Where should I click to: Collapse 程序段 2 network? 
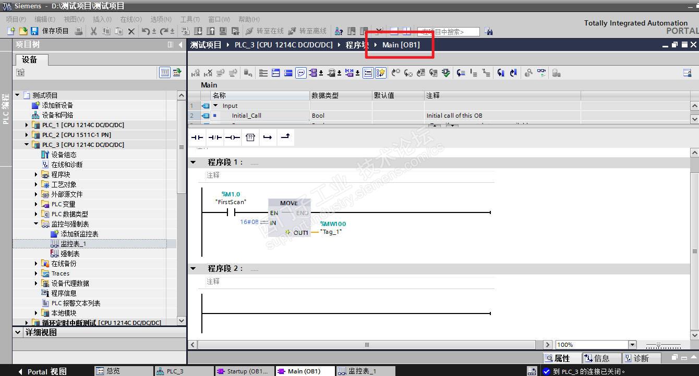click(193, 269)
